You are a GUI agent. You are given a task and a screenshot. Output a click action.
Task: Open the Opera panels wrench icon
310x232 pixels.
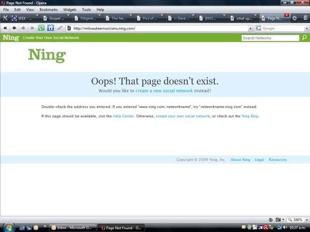click(x=5, y=18)
